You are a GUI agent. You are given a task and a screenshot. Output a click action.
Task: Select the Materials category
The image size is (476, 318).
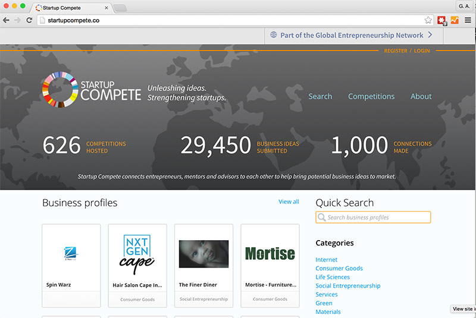point(328,311)
